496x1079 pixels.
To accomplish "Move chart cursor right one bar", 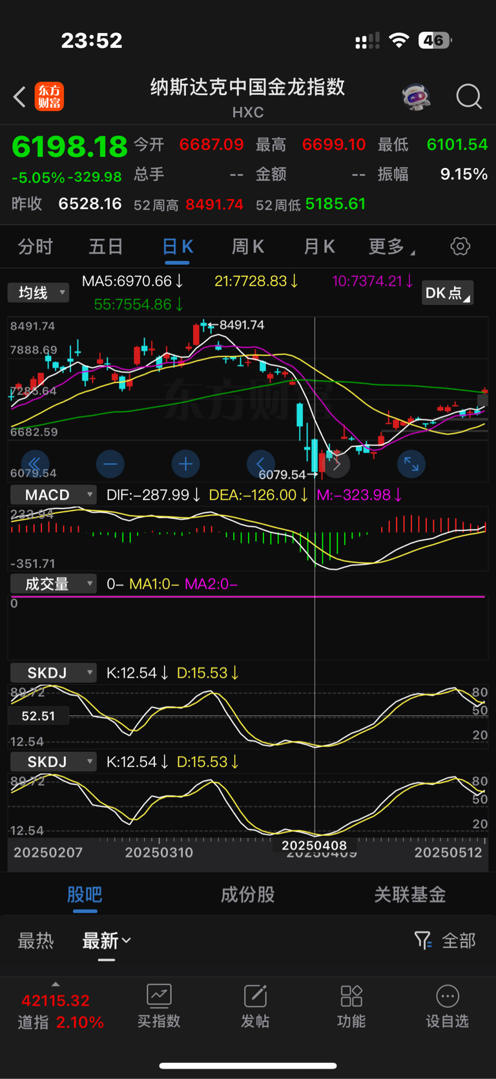I will (336, 464).
